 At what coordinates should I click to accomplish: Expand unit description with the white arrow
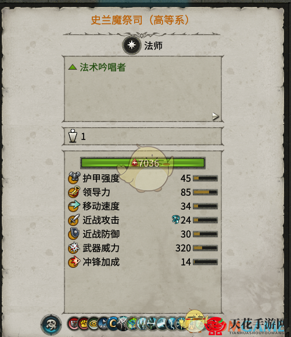pos(215,116)
